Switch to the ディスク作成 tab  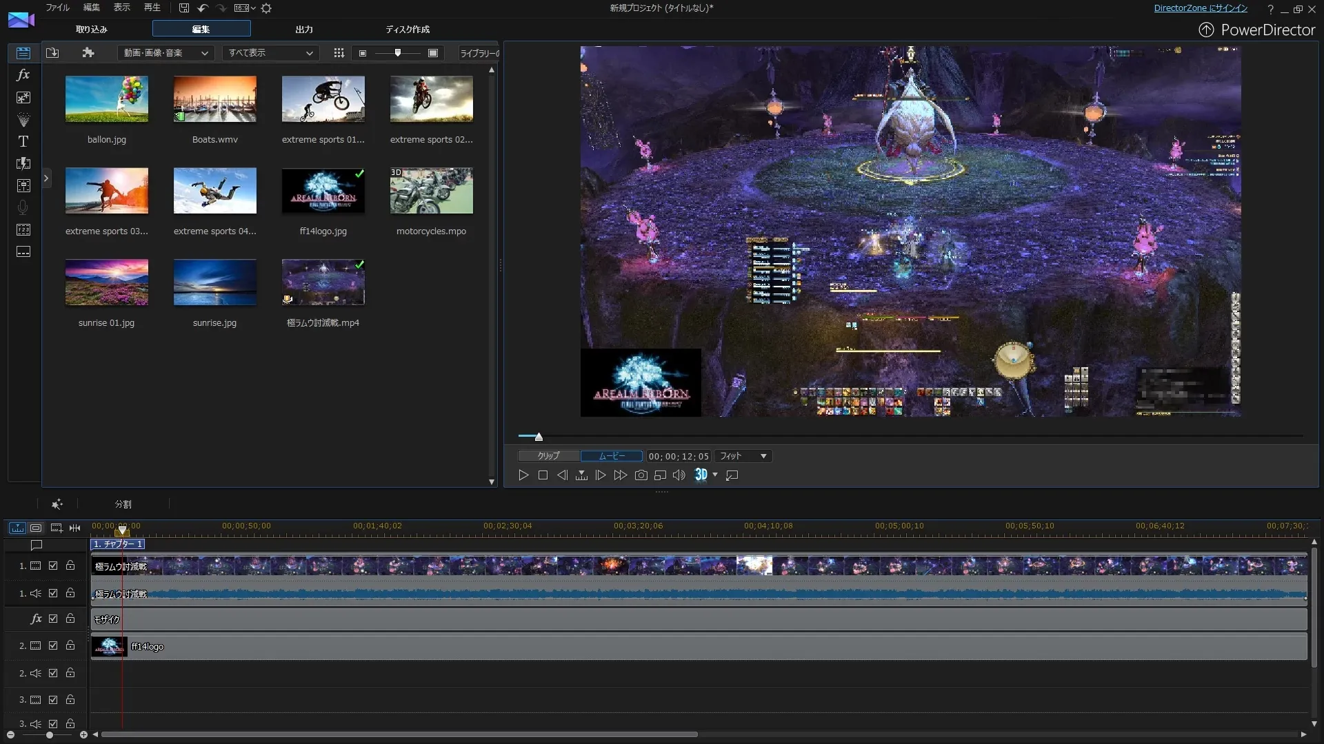click(408, 29)
